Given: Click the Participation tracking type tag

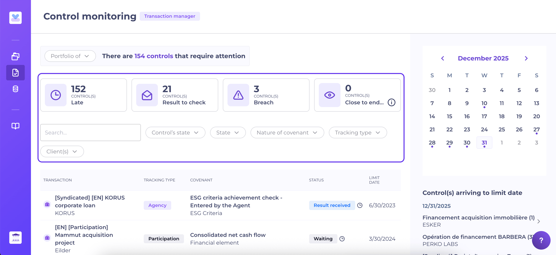Looking at the screenshot, I should [x=164, y=239].
